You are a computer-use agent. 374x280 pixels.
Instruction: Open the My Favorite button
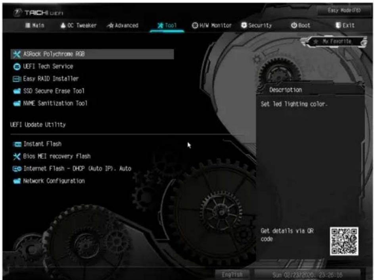click(x=334, y=42)
